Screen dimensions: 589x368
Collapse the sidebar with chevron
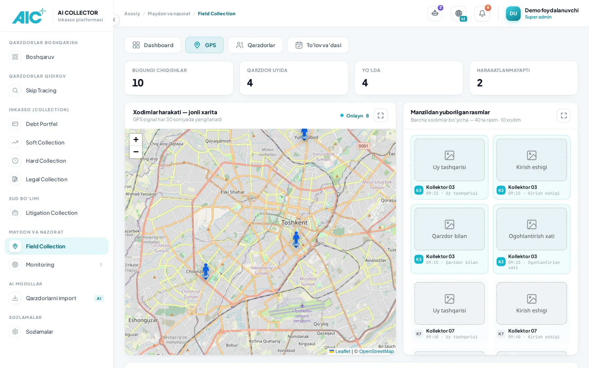(x=114, y=20)
